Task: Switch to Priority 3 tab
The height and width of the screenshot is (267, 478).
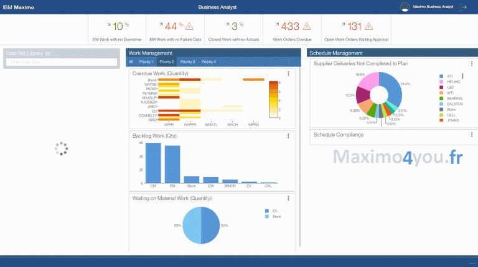Action: 187,61
